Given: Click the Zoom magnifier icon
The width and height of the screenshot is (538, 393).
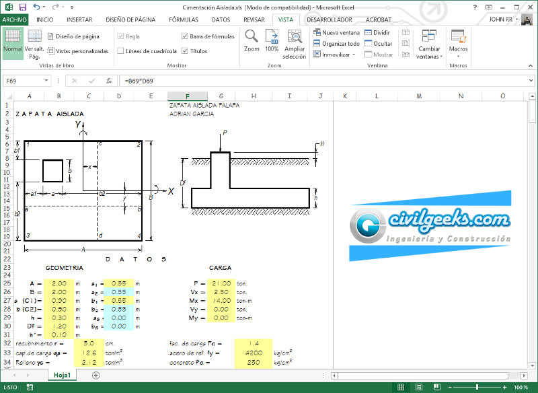Looking at the screenshot, I should [252, 37].
